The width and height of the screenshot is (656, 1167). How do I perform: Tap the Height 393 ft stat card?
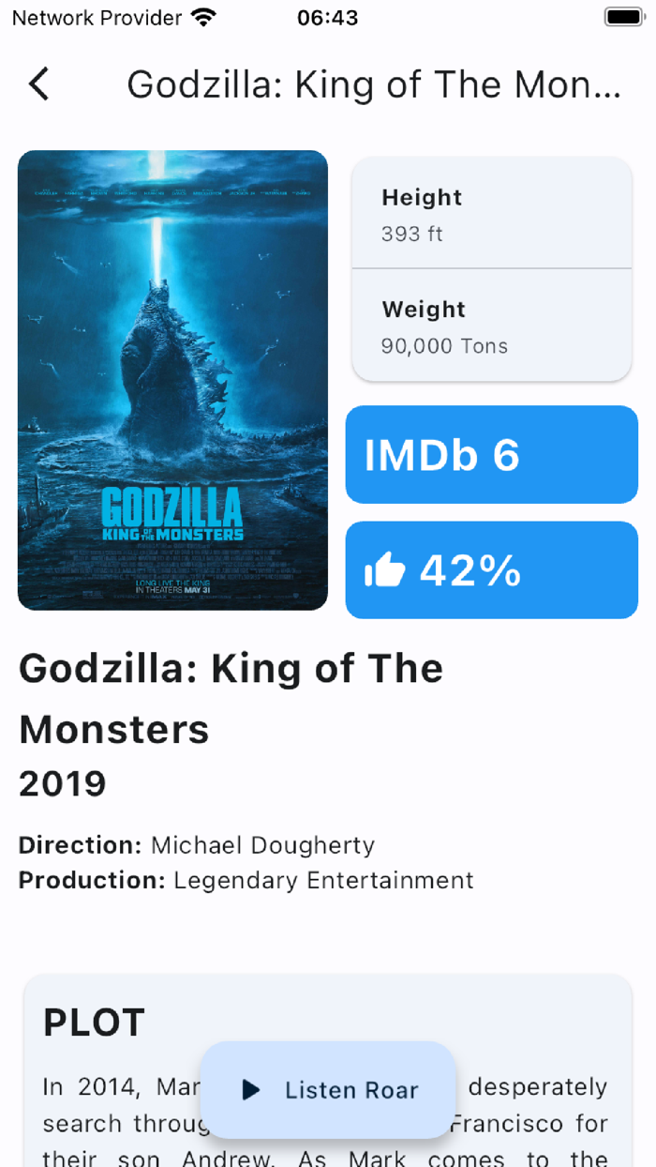click(x=491, y=214)
